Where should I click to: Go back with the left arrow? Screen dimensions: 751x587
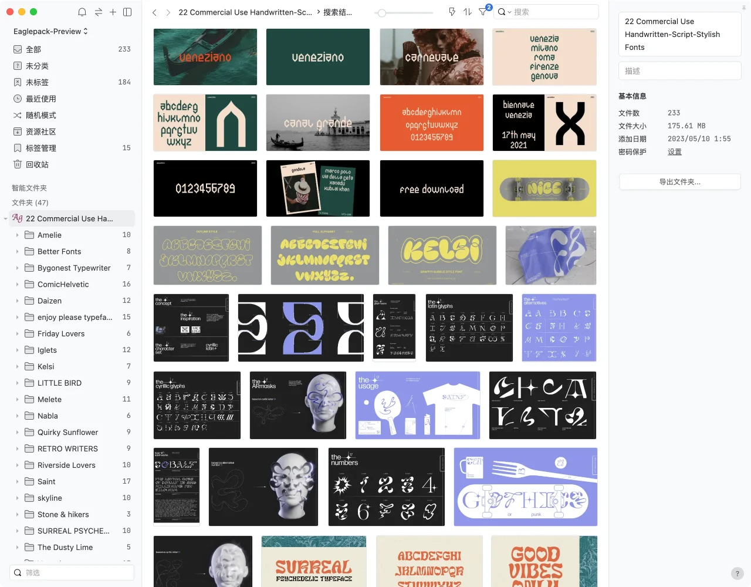[x=154, y=12]
